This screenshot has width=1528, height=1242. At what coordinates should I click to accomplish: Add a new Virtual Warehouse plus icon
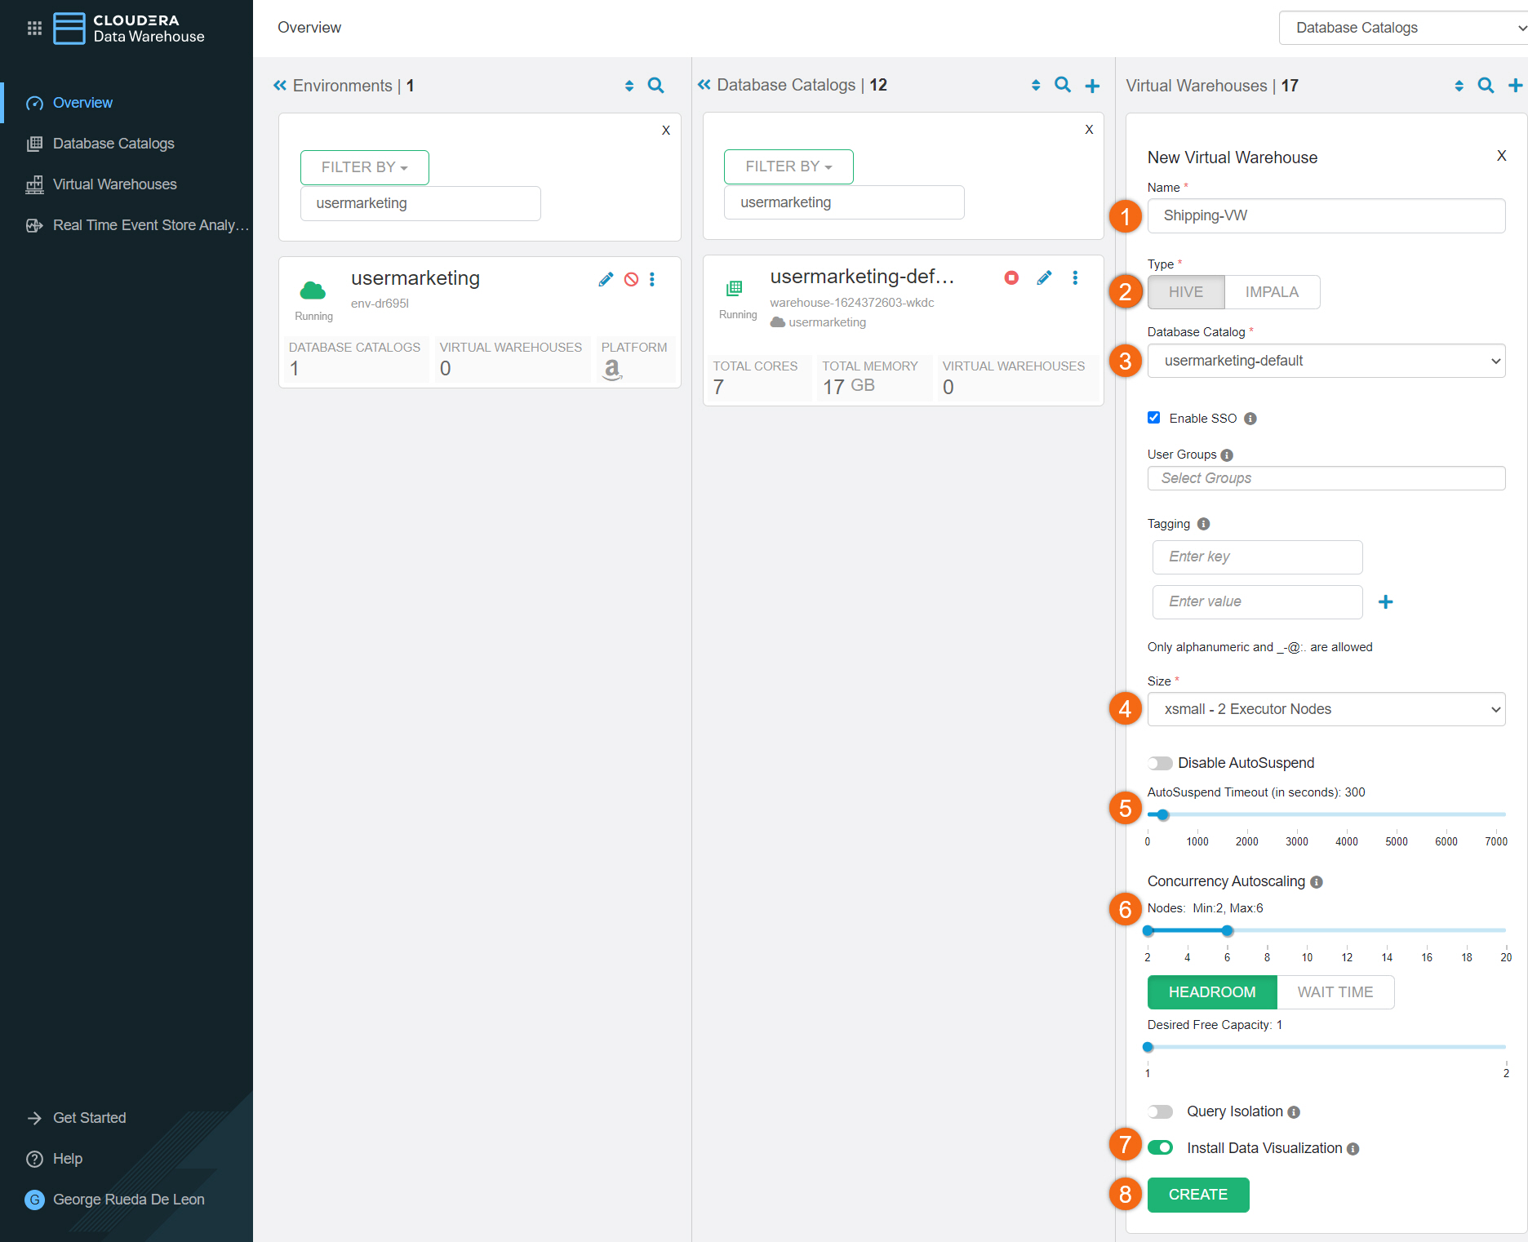(x=1515, y=86)
